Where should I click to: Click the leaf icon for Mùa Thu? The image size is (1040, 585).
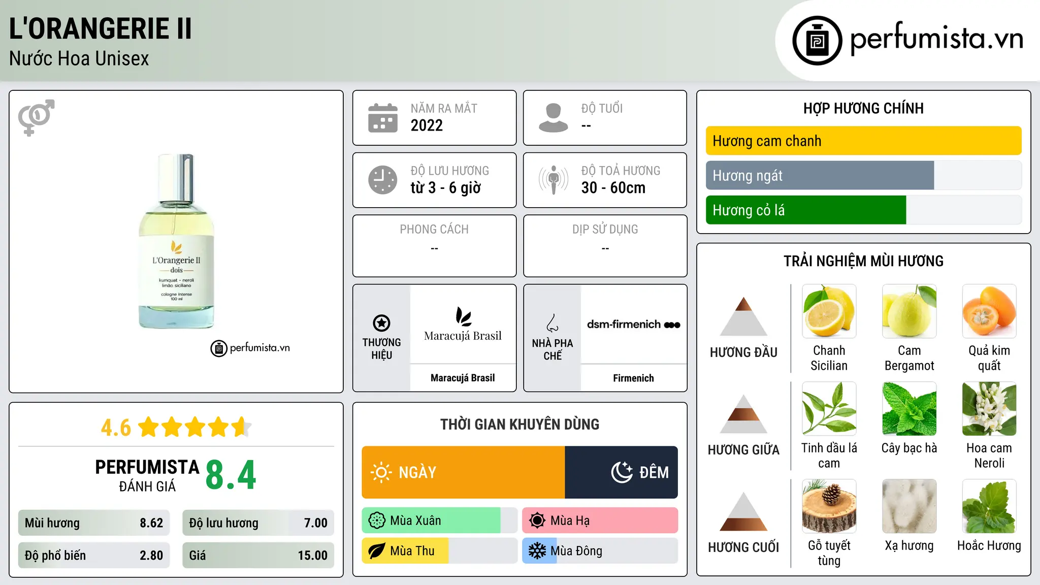[377, 551]
